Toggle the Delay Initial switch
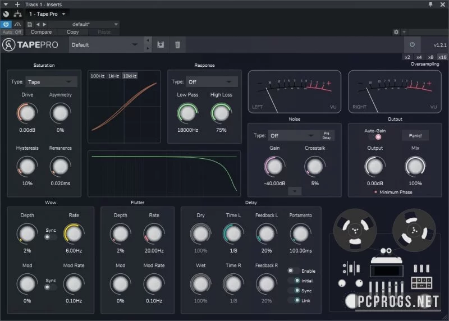This screenshot has width=449, height=321. pos(294,281)
